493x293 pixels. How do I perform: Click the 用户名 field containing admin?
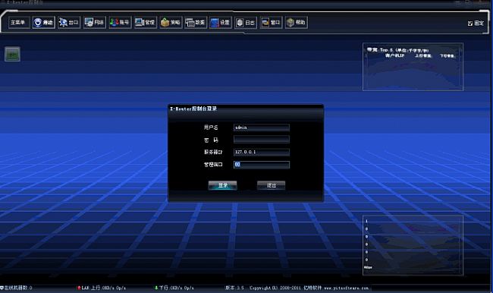click(x=262, y=128)
